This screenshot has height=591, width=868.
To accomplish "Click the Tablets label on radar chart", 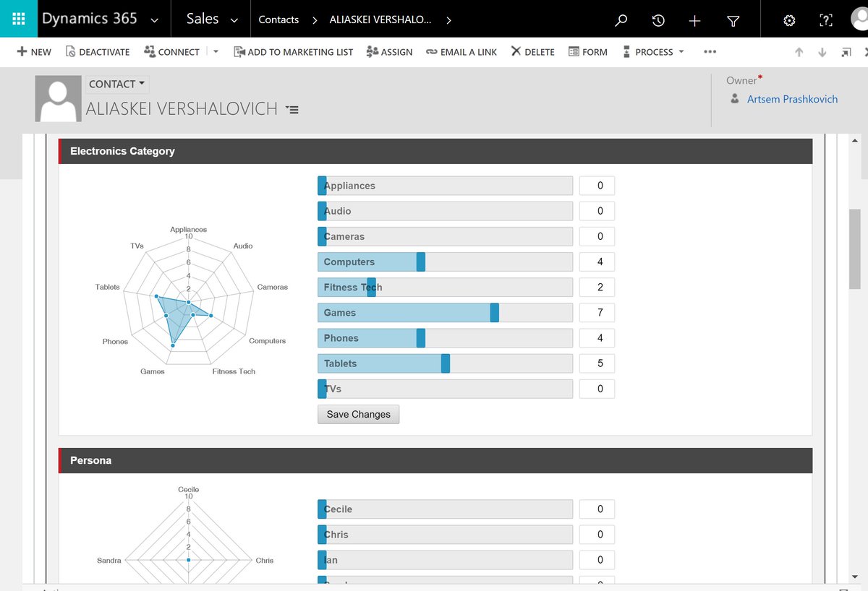I will coord(107,287).
